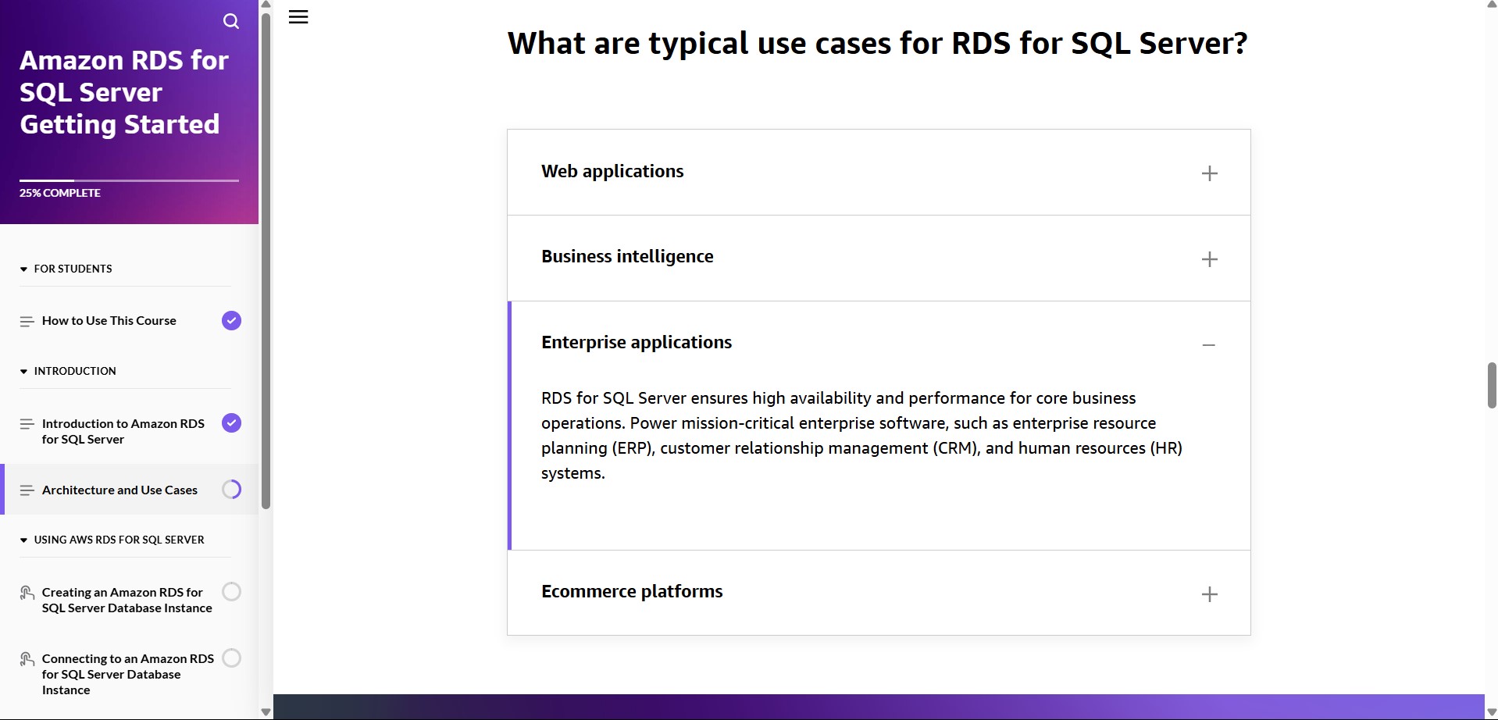Click minus icon on Enterprise applications row

(x=1209, y=345)
